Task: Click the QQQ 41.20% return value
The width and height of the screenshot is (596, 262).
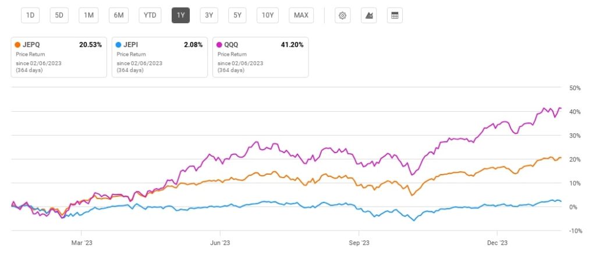Action: coord(292,45)
